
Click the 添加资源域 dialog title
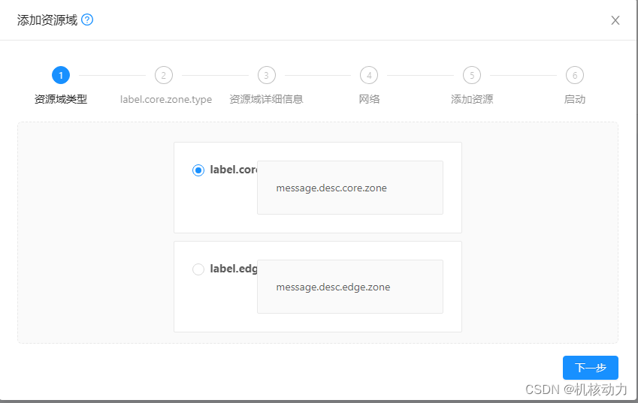(47, 20)
